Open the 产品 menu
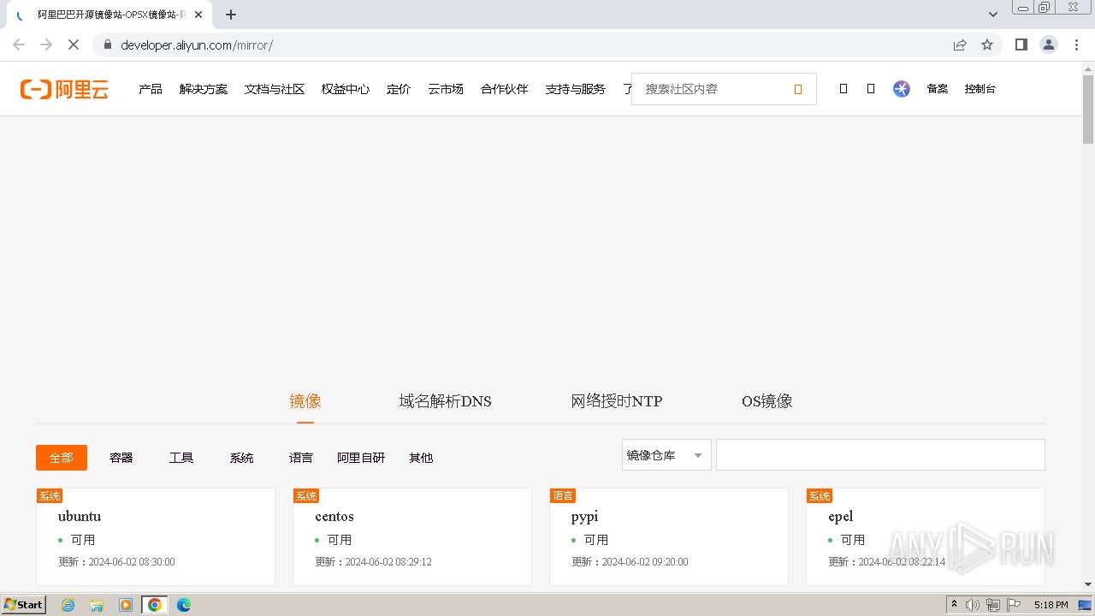Screen dimensions: 1095x616 151,89
